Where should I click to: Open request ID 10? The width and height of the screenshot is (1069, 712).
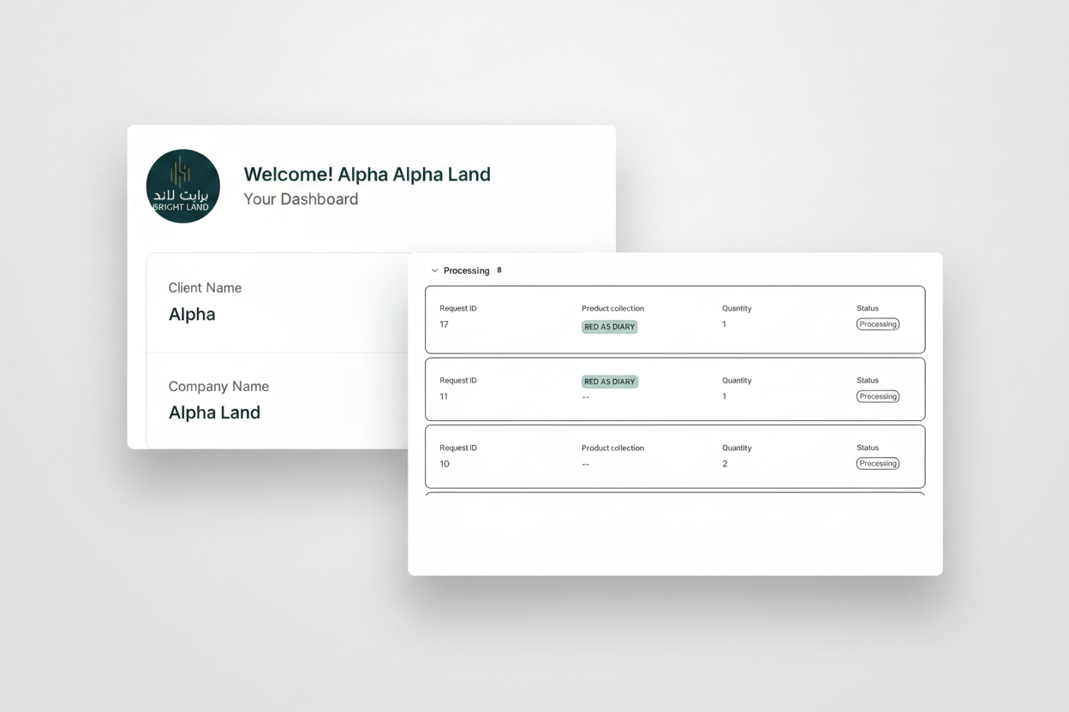coord(675,457)
